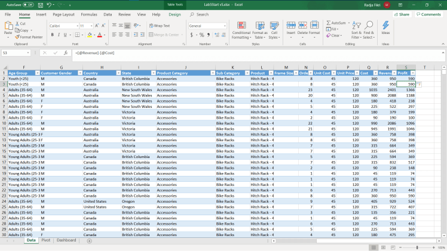The width and height of the screenshot is (447, 251).
Task: Open the Formulas ribbon tab
Action: tap(89, 14)
